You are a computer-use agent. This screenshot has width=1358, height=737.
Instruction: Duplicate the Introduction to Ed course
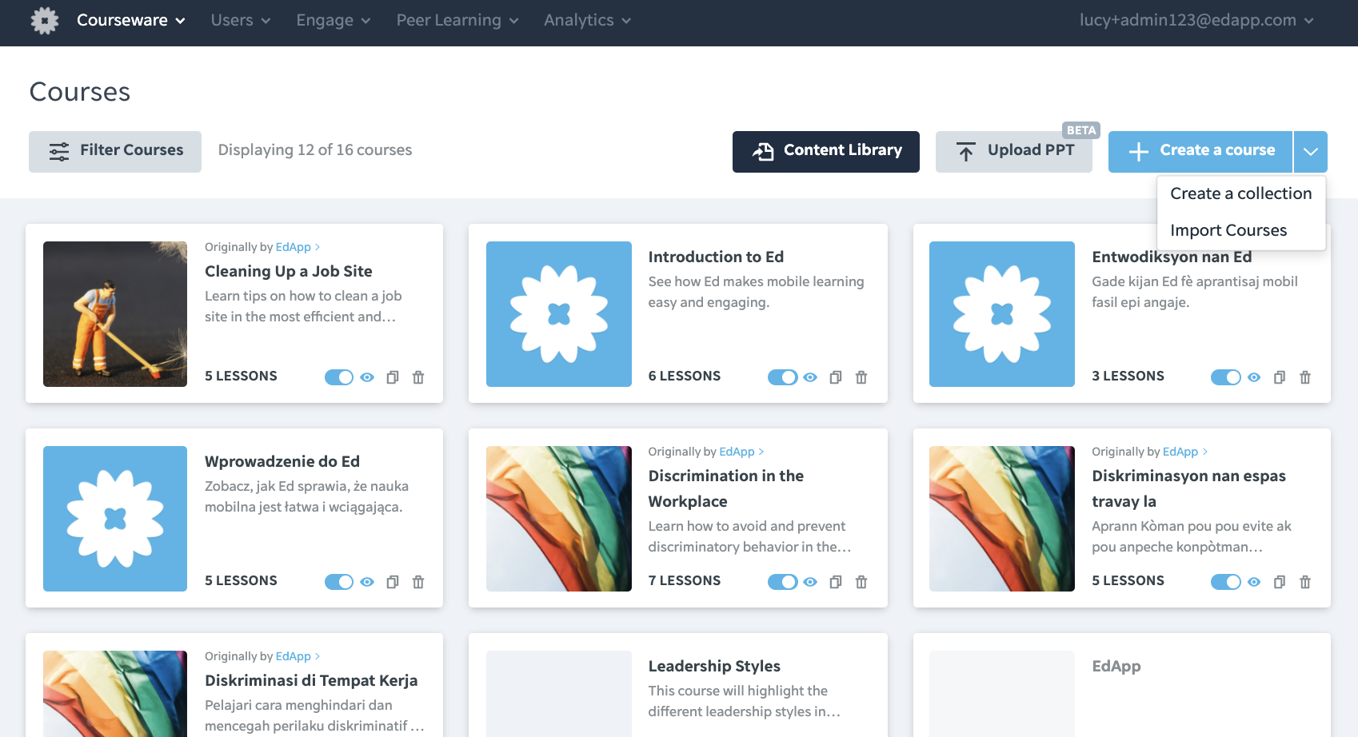pyautogui.click(x=836, y=377)
